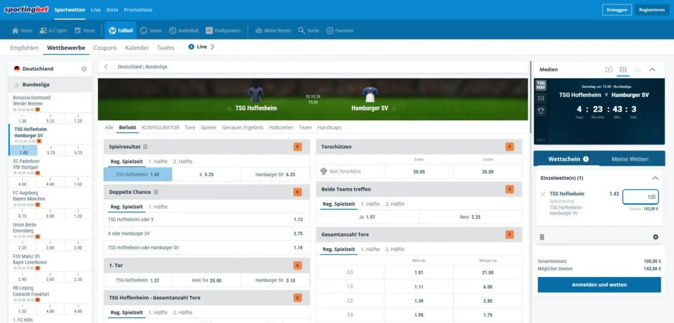The image size is (674, 323).
Task: Remove TSG Hoffenheim bet from slip
Action: pos(543,194)
